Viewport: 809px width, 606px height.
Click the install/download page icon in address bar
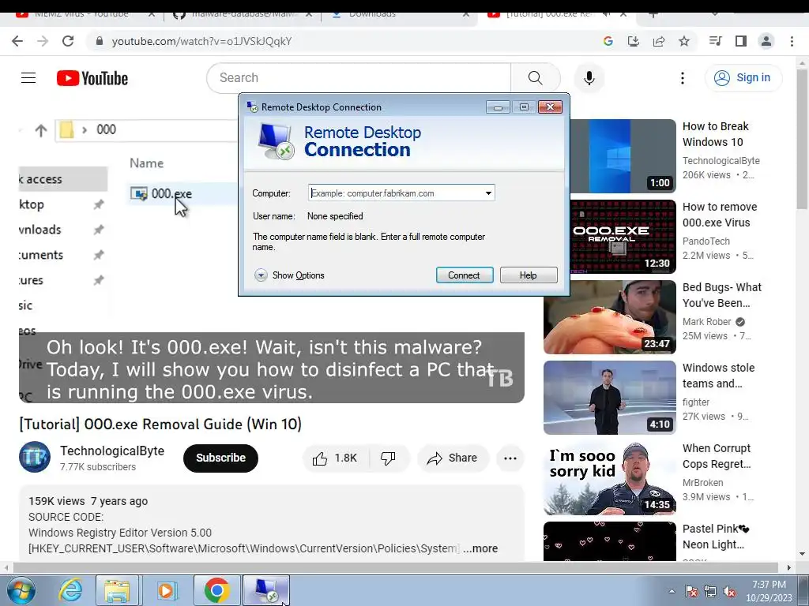pyautogui.click(x=633, y=41)
